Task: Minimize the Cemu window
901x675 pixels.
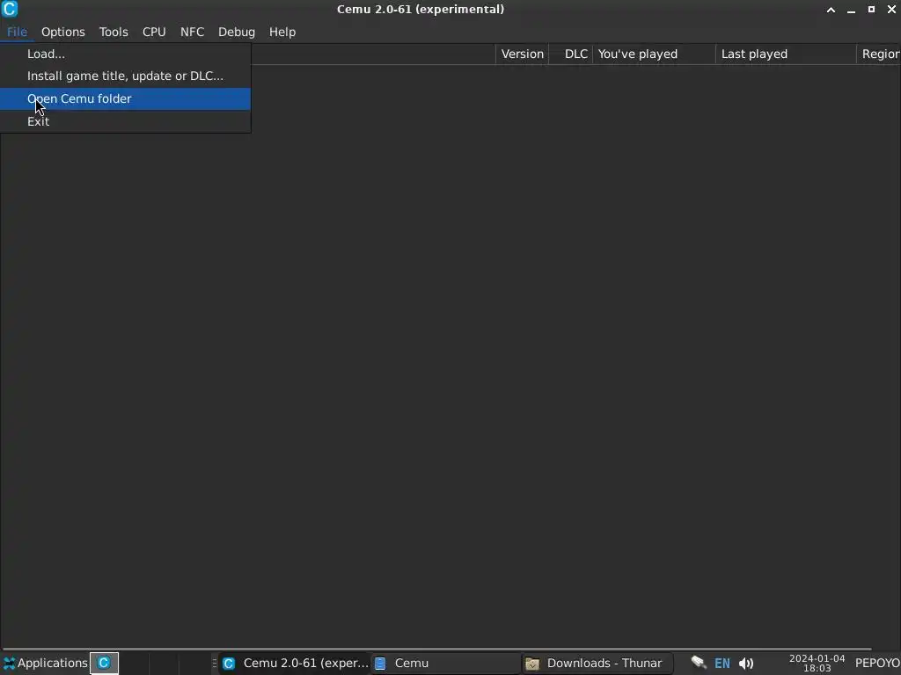Action: coord(851,10)
